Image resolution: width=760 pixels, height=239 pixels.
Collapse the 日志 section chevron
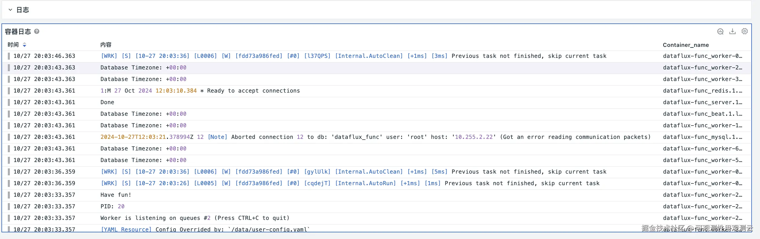10,10
